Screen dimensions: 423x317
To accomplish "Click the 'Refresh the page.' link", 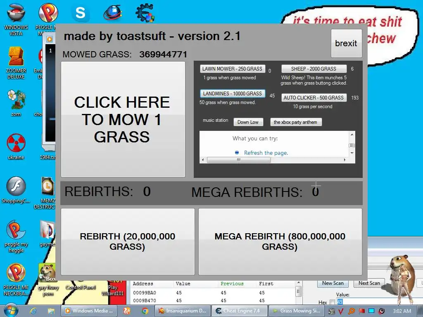I will (x=266, y=153).
